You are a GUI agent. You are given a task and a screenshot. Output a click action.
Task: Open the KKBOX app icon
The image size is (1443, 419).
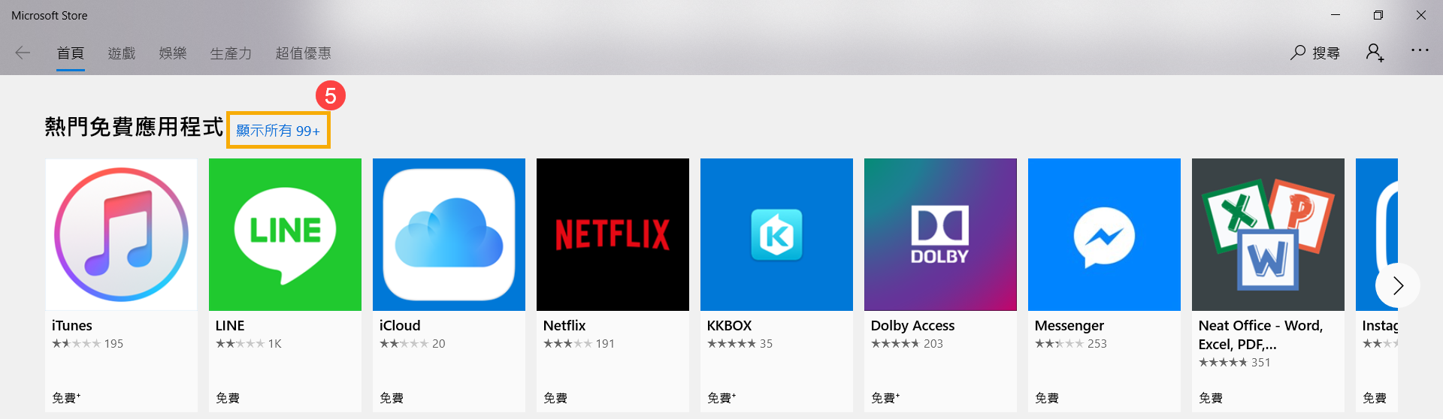pyautogui.click(x=776, y=235)
